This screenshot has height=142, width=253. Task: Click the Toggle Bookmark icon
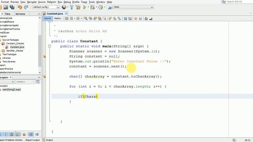[x=119, y=19]
